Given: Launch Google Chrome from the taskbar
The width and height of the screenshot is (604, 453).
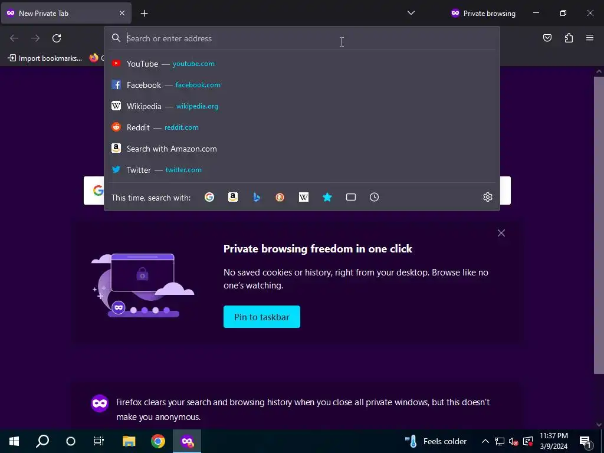Looking at the screenshot, I should point(158,441).
